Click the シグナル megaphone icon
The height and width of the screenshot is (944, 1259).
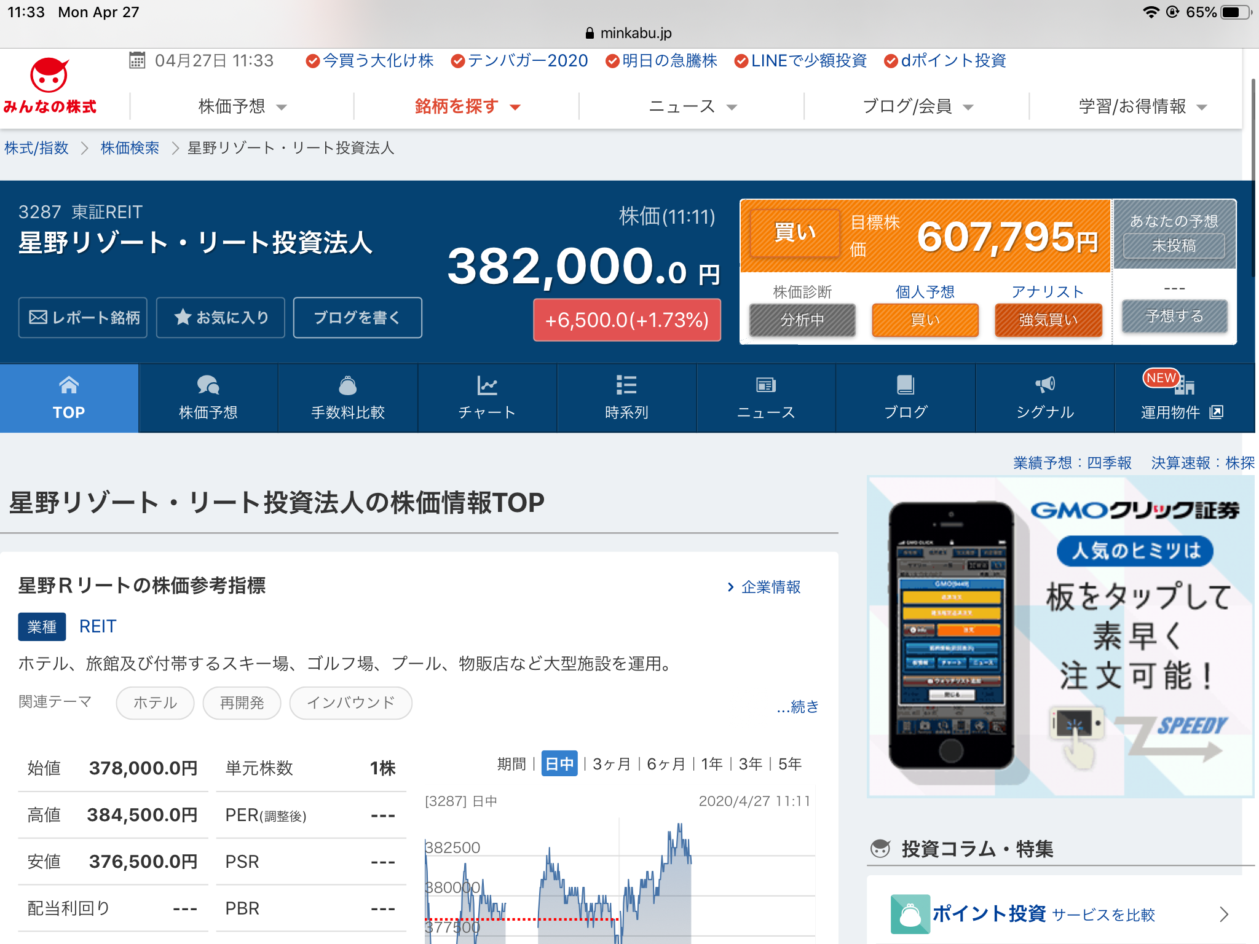tap(1045, 385)
